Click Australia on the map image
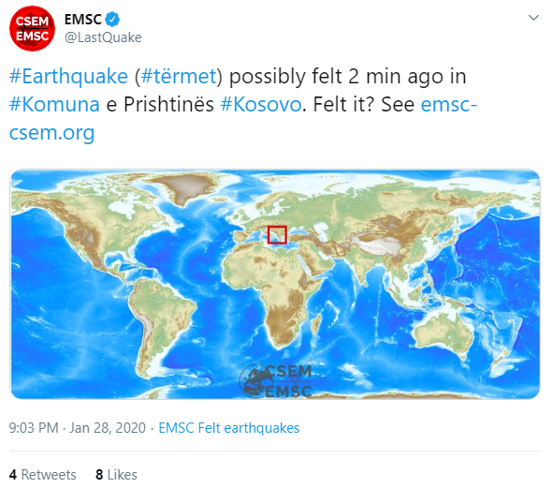This screenshot has height=488, width=552. click(x=445, y=333)
